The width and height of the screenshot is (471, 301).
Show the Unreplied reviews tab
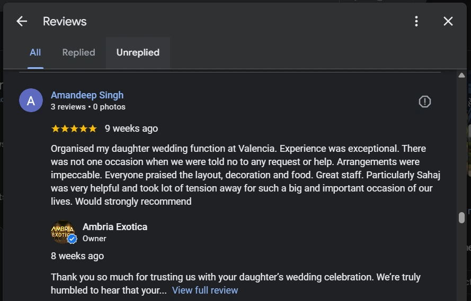tap(138, 52)
